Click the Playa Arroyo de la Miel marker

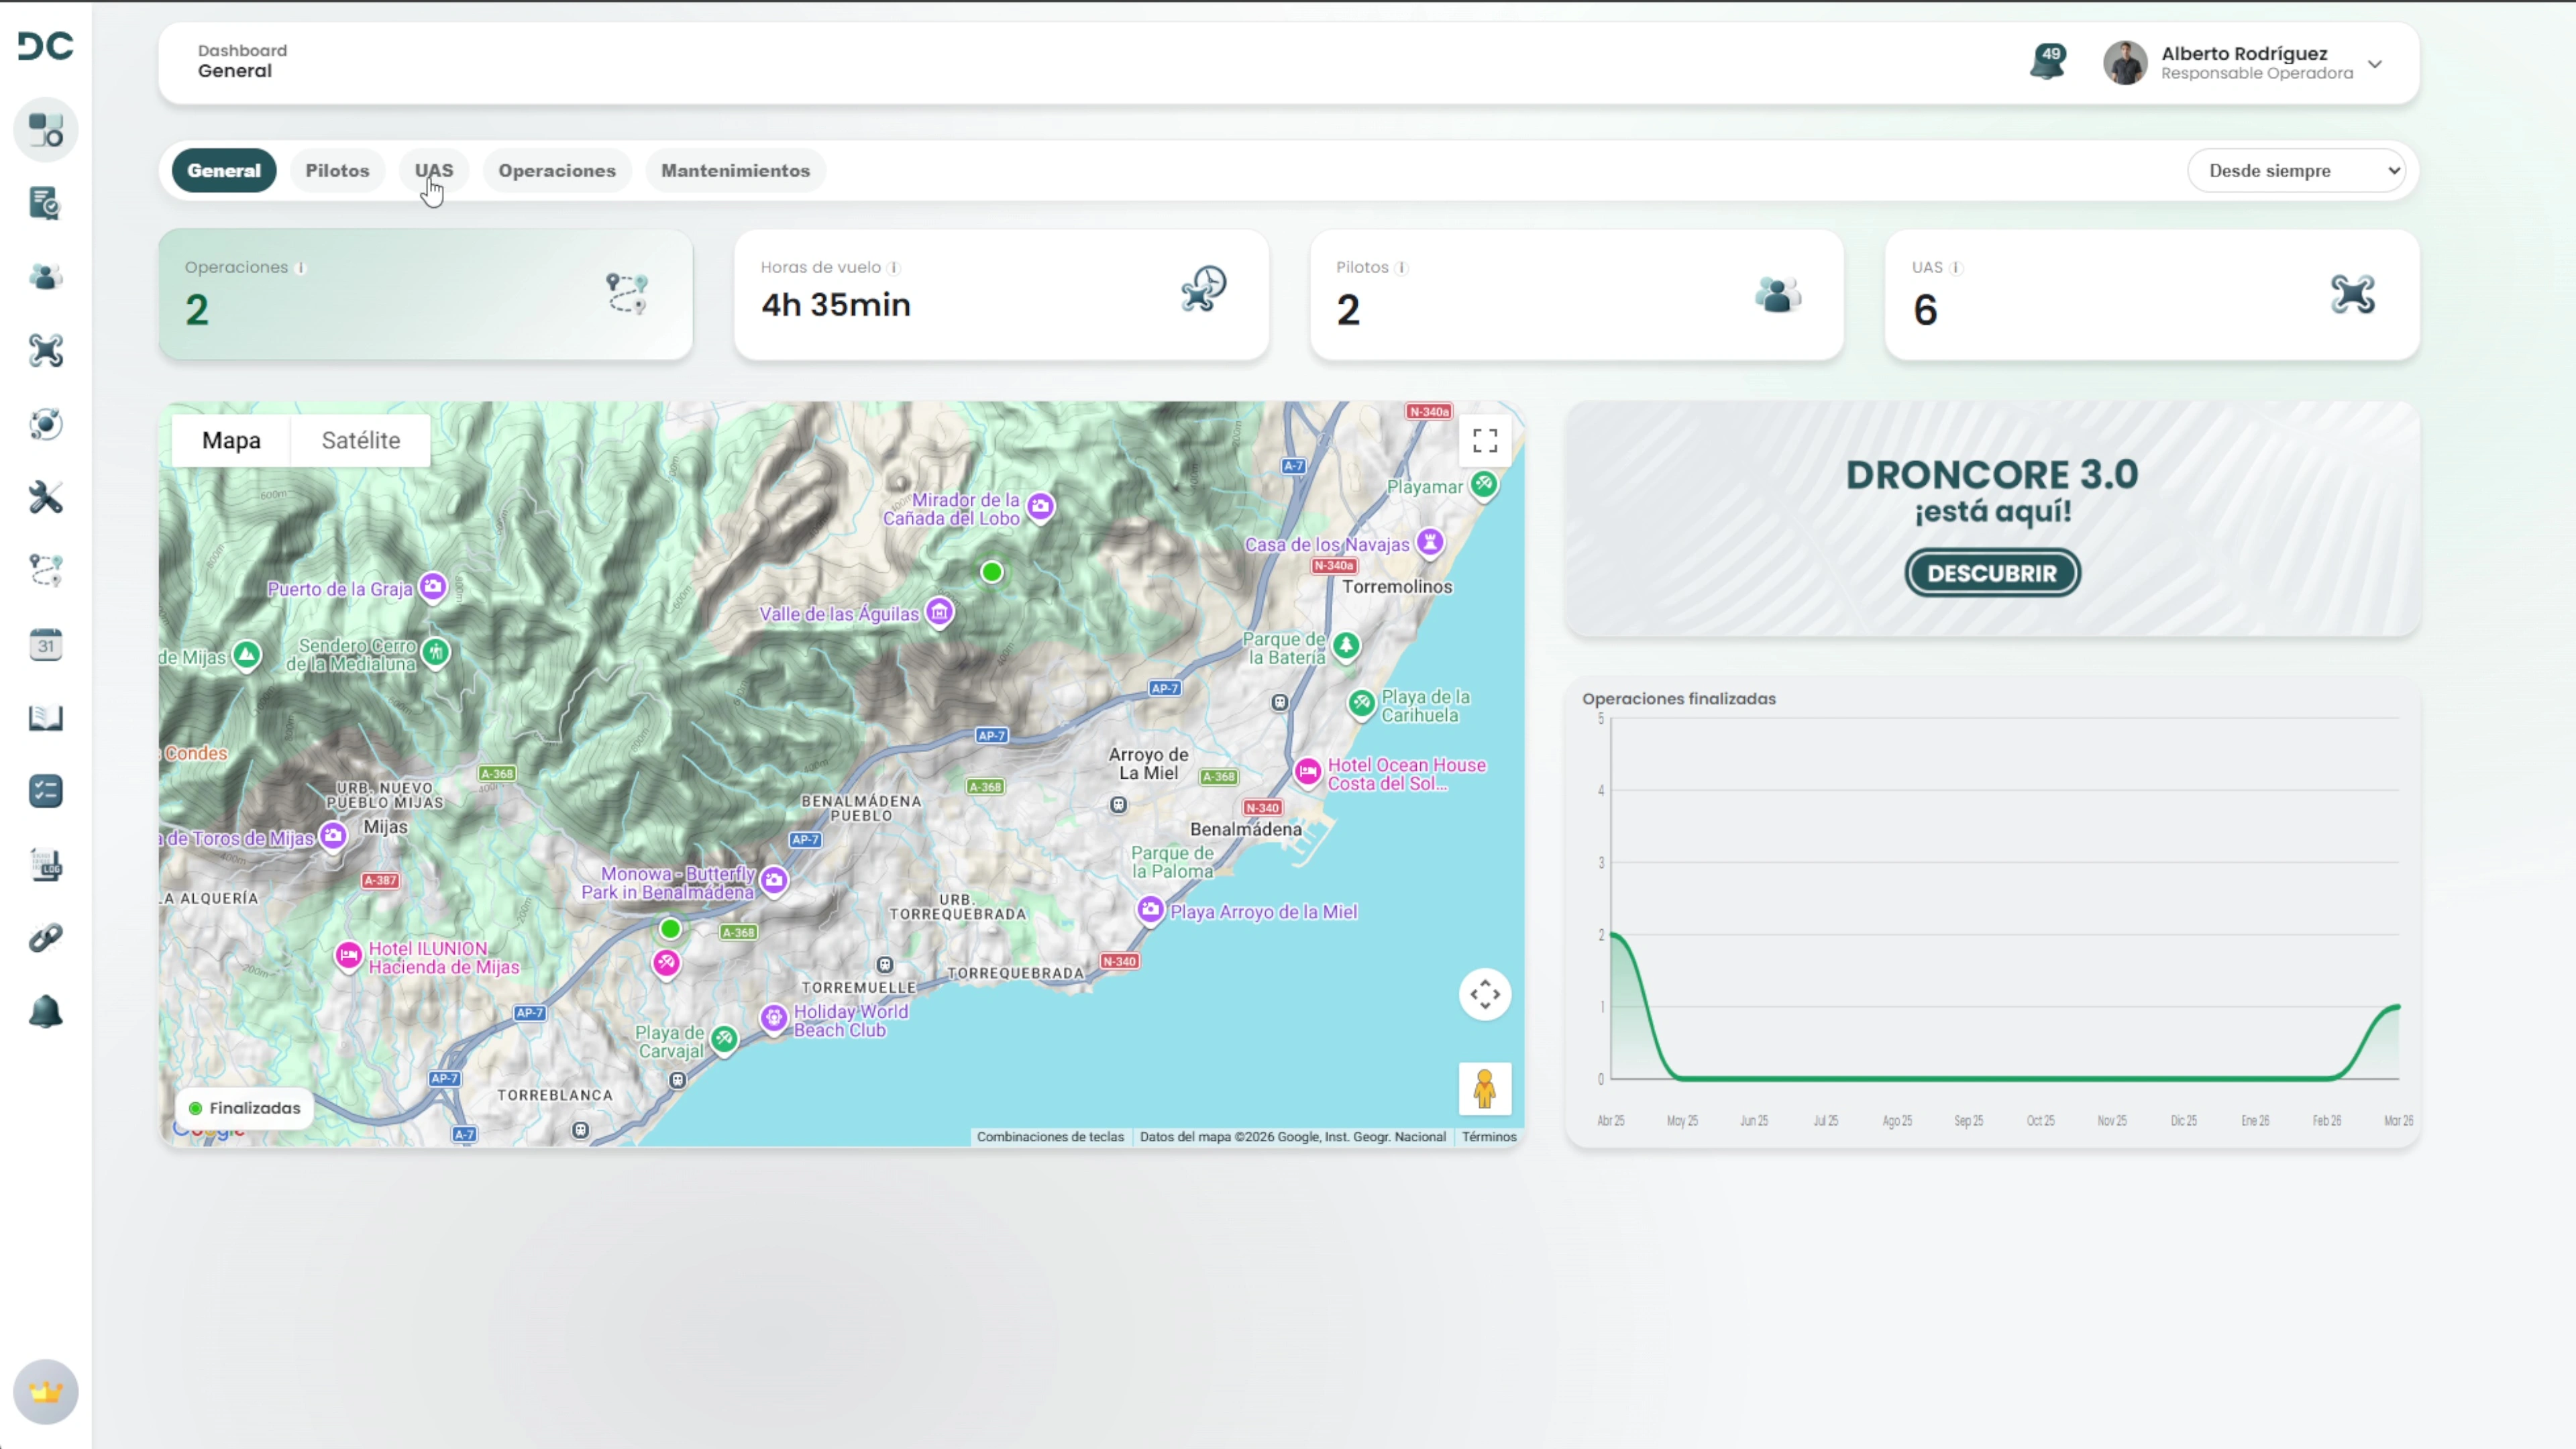point(1151,910)
